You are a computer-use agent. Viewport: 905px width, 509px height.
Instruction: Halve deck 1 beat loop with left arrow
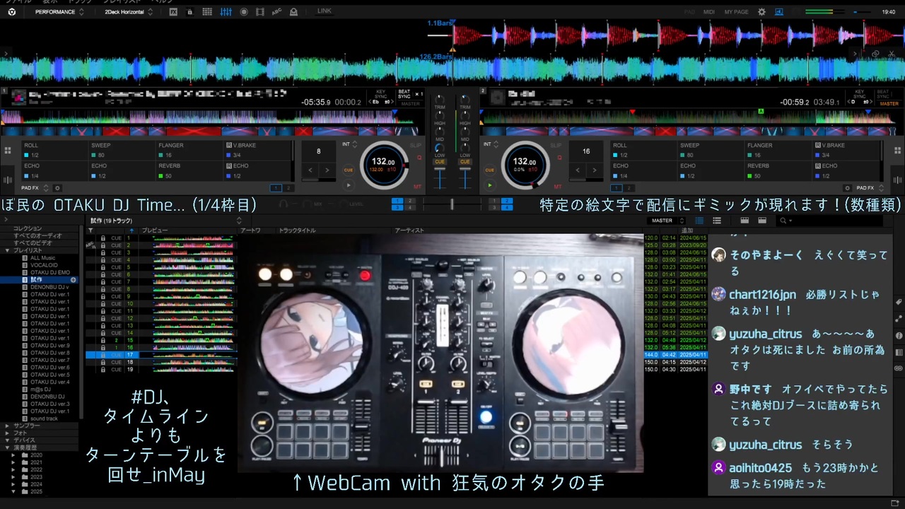pos(310,170)
